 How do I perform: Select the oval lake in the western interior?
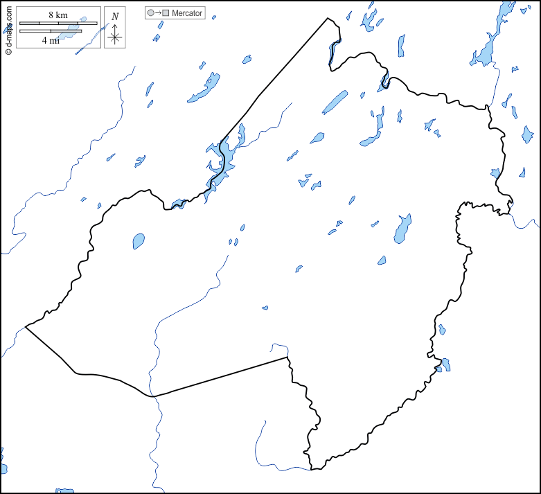139,241
